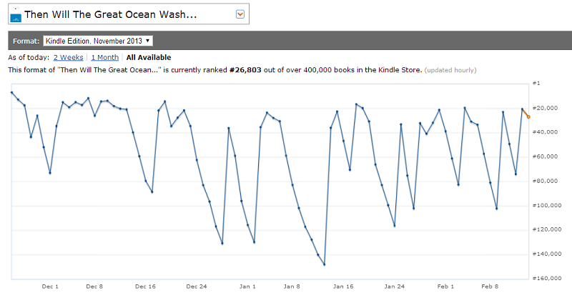The width and height of the screenshot is (572, 303).
Task: Click the book cover thumbnail icon
Action: coord(16,15)
